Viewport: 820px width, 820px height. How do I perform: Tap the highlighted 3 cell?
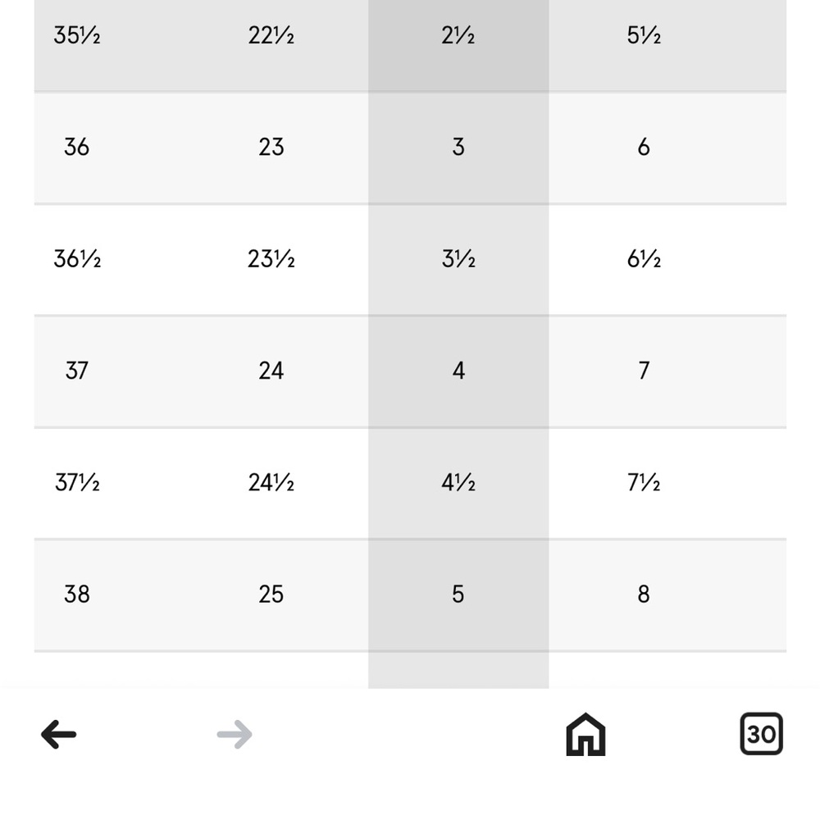(x=458, y=147)
